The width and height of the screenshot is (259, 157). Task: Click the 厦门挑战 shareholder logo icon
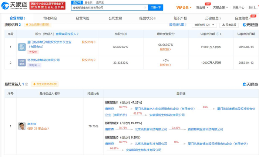pyautogui.click(x=22, y=47)
